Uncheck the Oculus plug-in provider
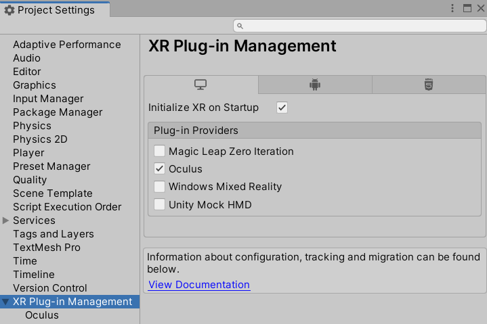Viewport: 487px width, 324px height. click(159, 168)
